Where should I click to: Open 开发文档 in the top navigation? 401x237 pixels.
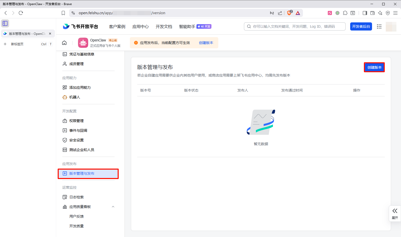164,26
